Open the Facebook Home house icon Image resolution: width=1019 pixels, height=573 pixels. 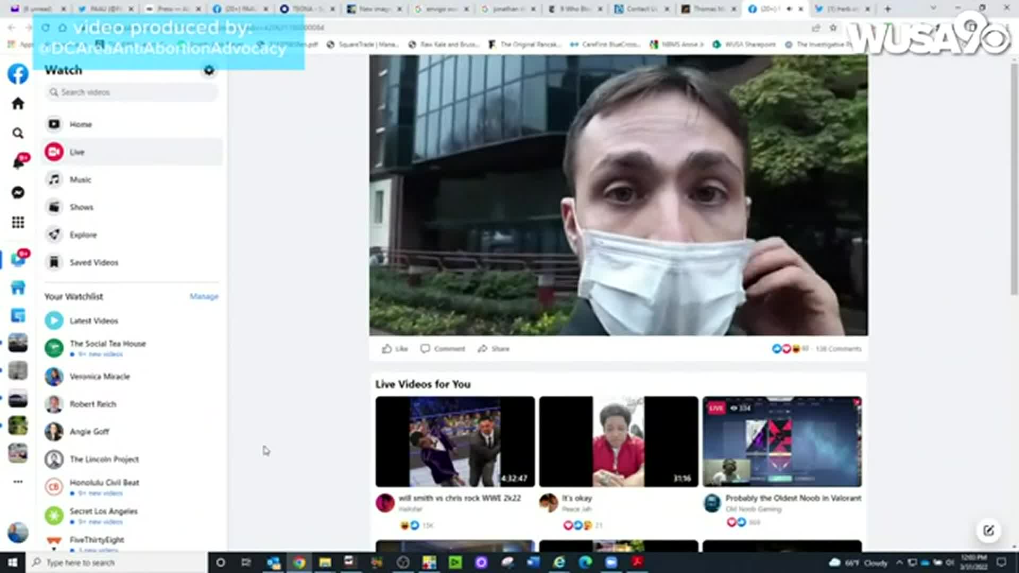(x=18, y=103)
